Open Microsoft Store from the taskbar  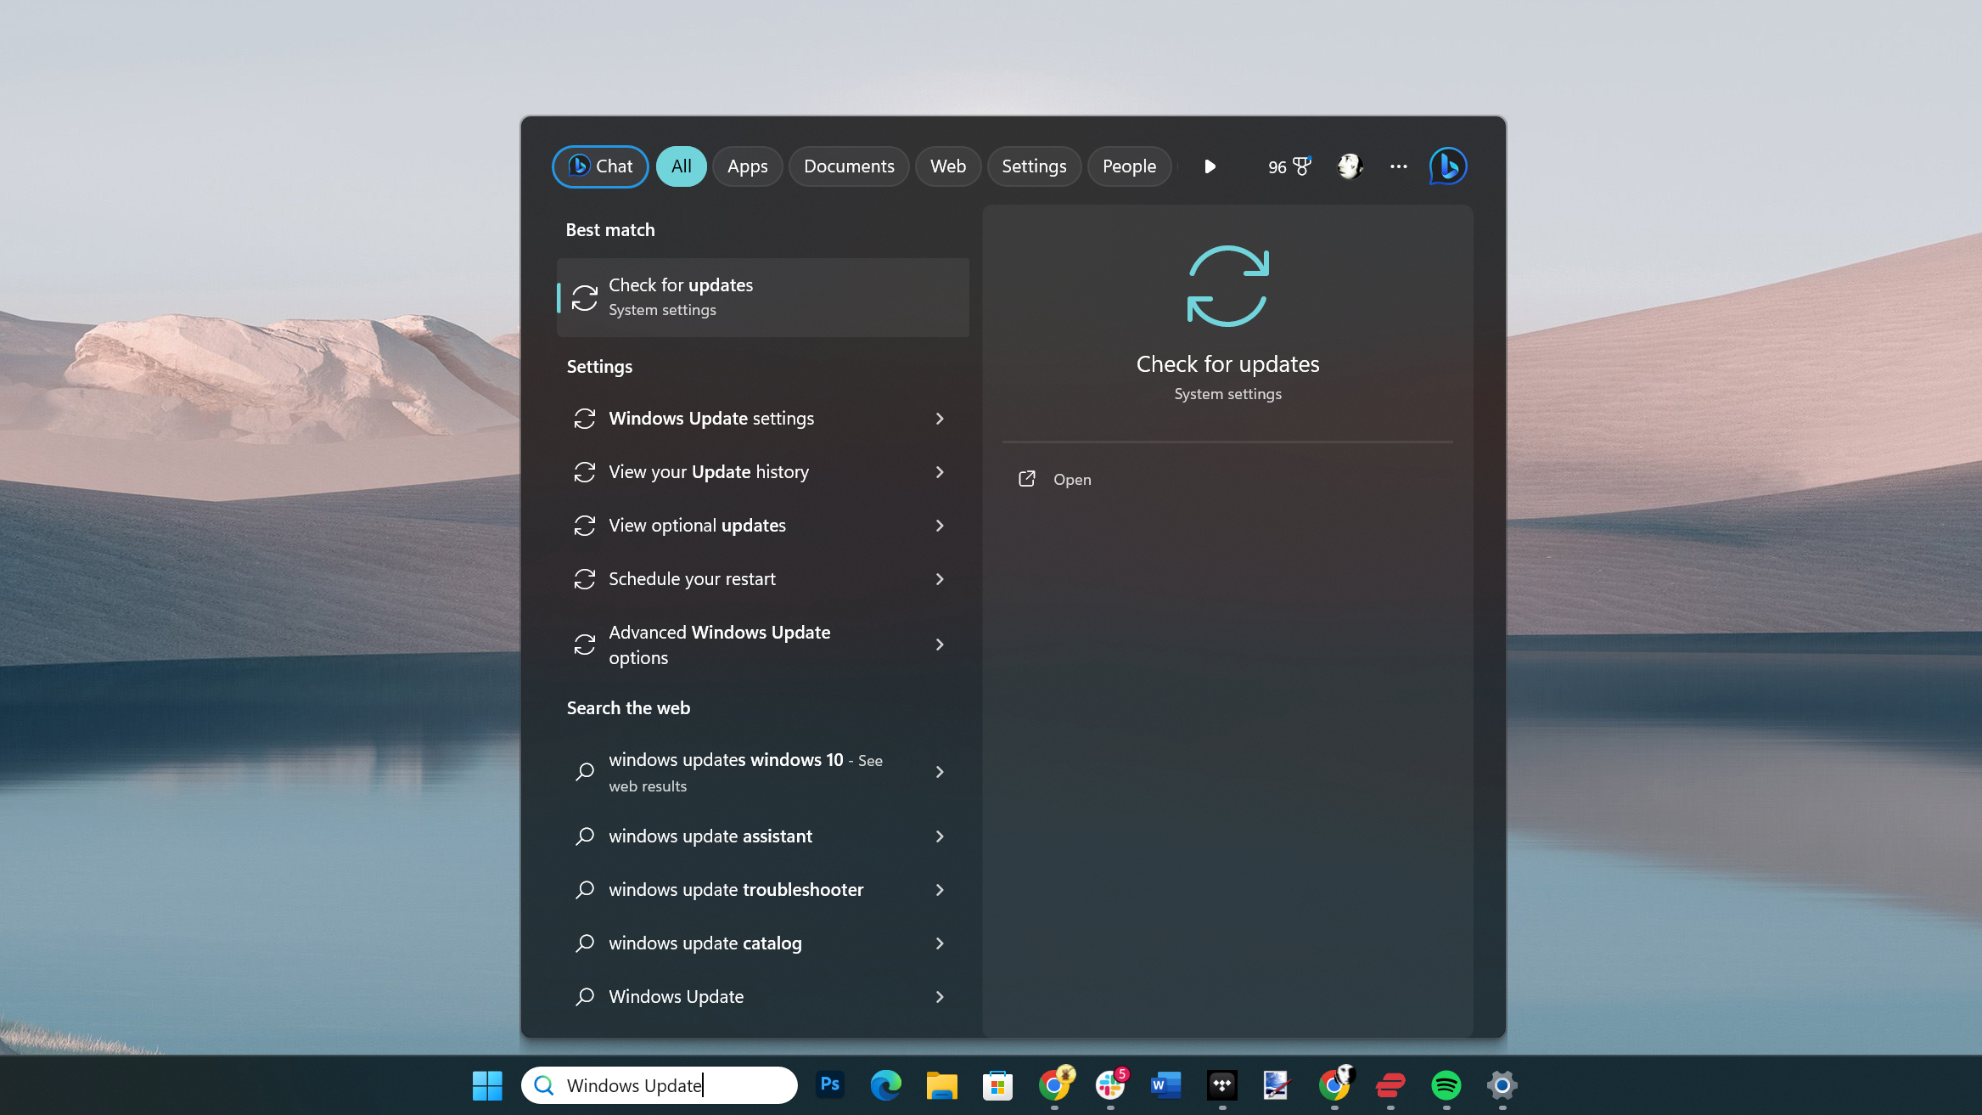(x=997, y=1084)
